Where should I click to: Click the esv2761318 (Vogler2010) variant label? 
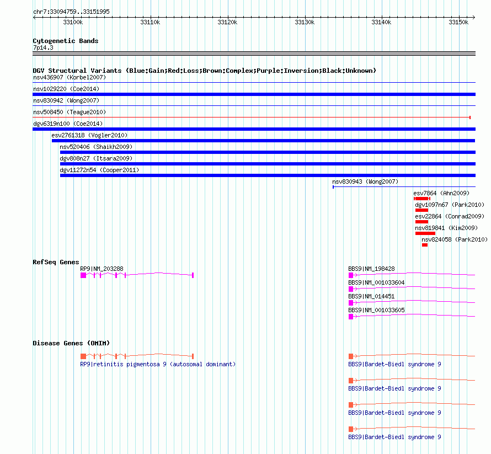(89, 135)
